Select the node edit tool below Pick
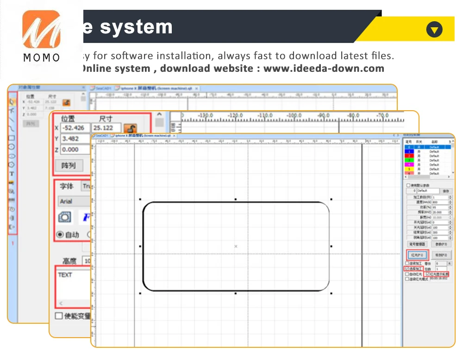Image resolution: width=463 pixels, height=358 pixels. point(12,111)
